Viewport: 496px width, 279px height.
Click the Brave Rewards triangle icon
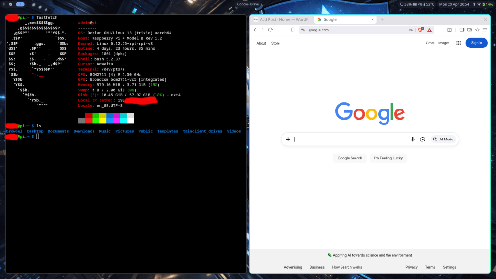429,30
